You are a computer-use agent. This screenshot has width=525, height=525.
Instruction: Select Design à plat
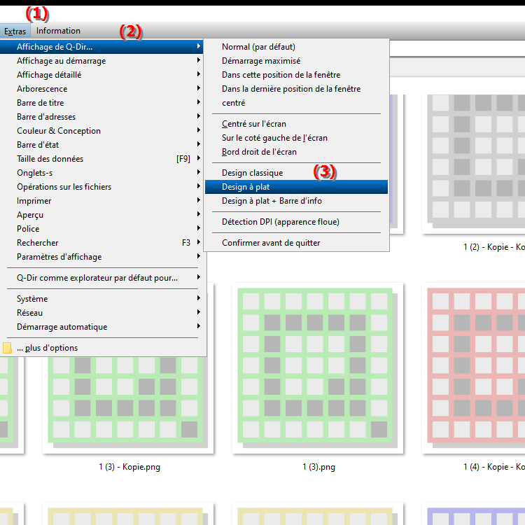coord(296,187)
